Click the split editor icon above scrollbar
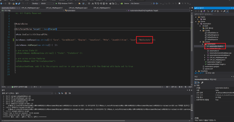234x122 pixels. pyautogui.click(x=192, y=11)
